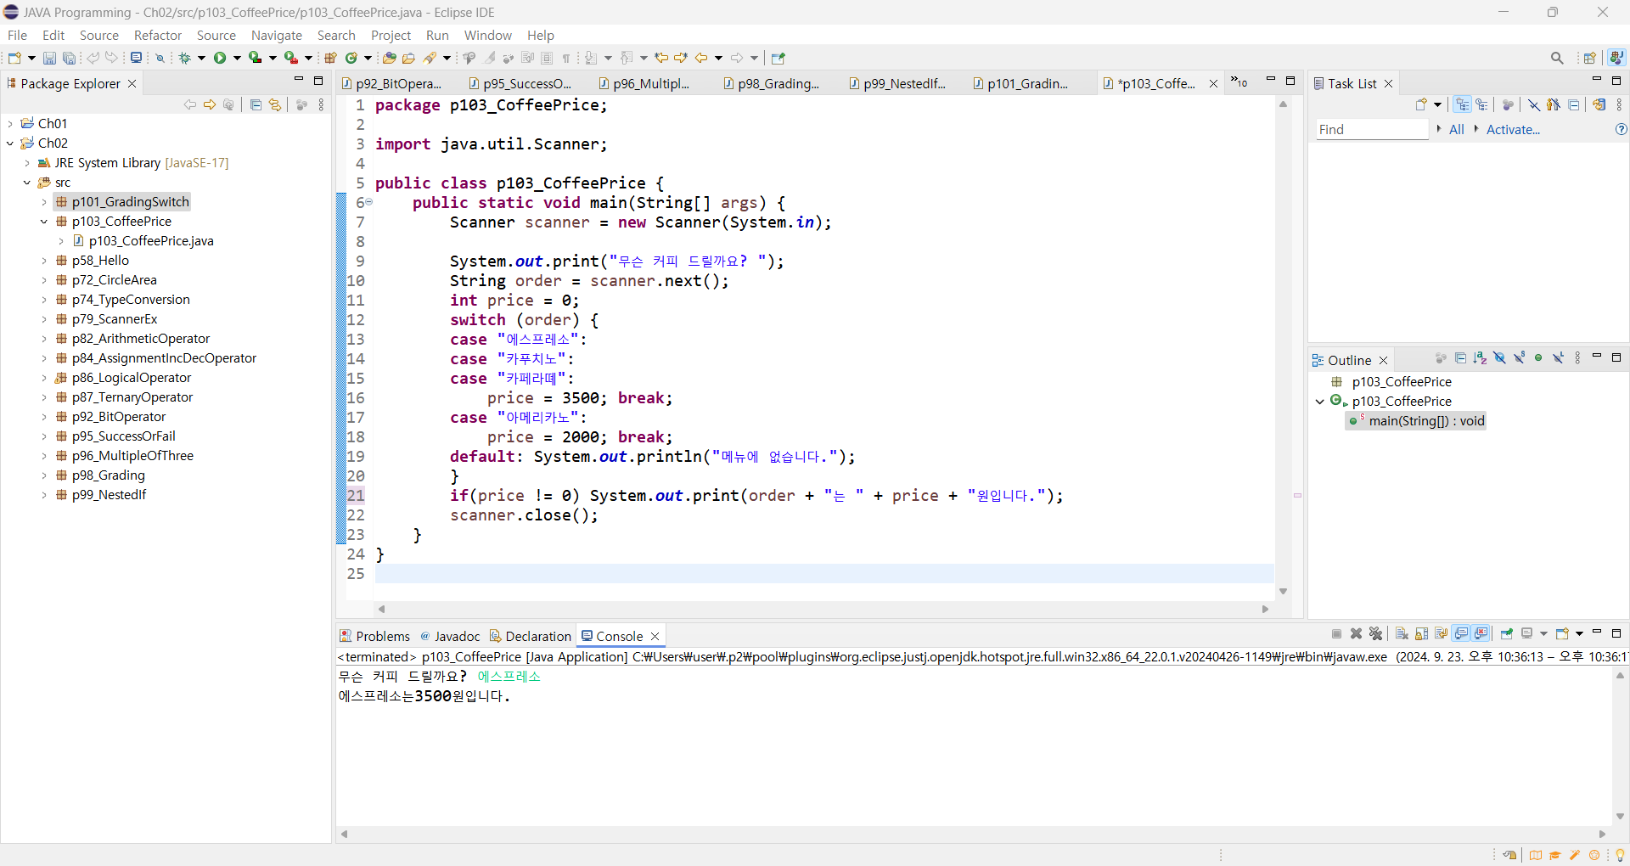Open the terminal console toolbar icon
Viewport: 1630px width, 866px height.
click(x=136, y=58)
